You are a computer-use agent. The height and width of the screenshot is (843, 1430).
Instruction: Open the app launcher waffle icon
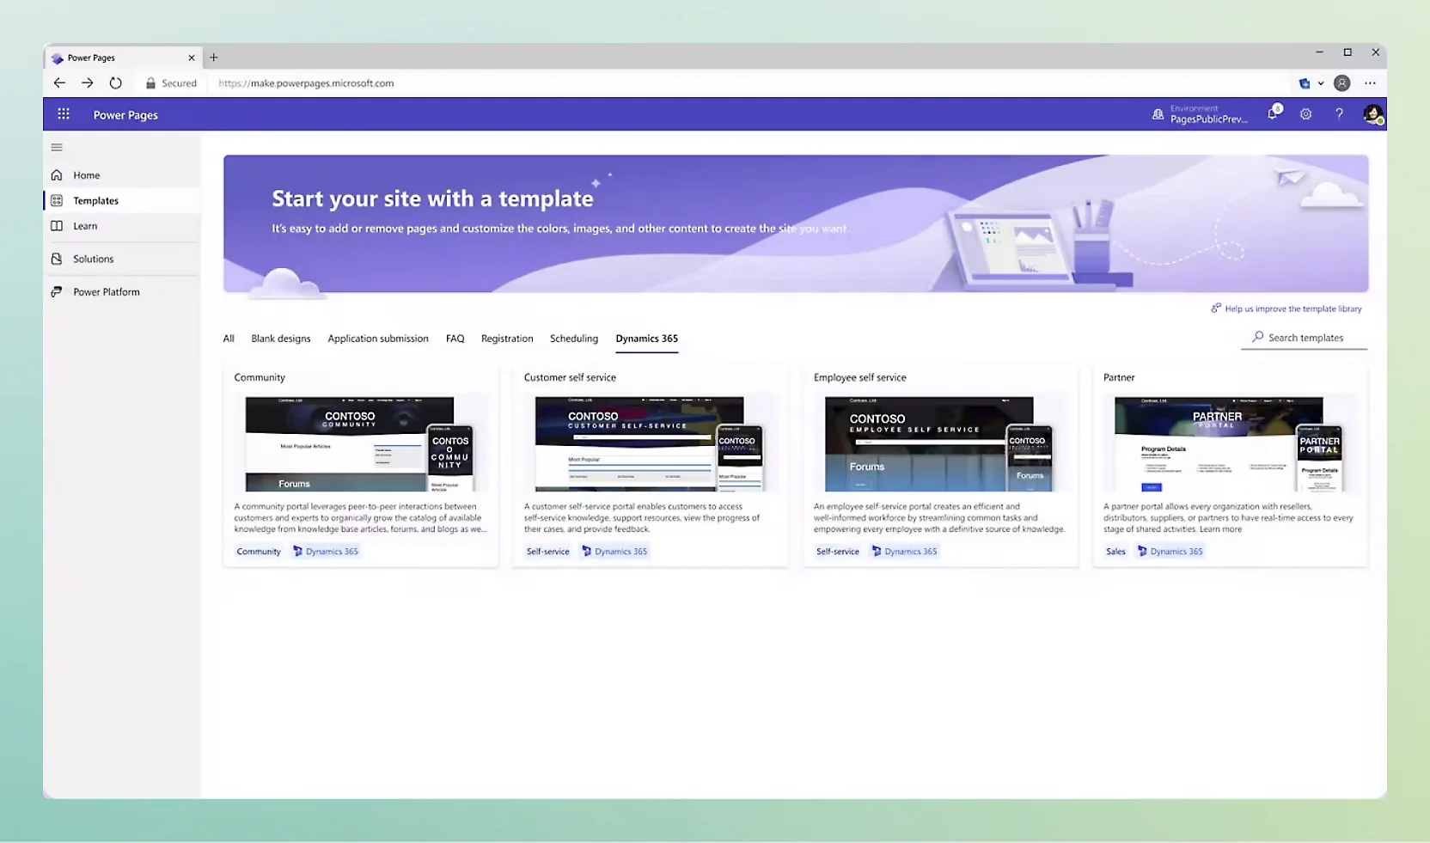point(64,114)
